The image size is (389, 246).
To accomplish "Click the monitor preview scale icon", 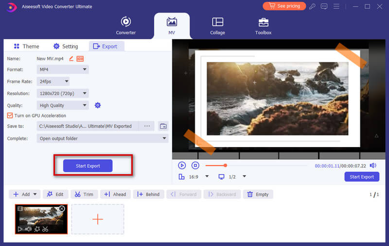I will click(x=221, y=177).
